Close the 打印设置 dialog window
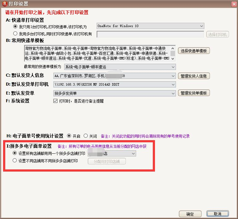Image resolution: width=238 pixels, height=219 pixels. (x=234, y=4)
